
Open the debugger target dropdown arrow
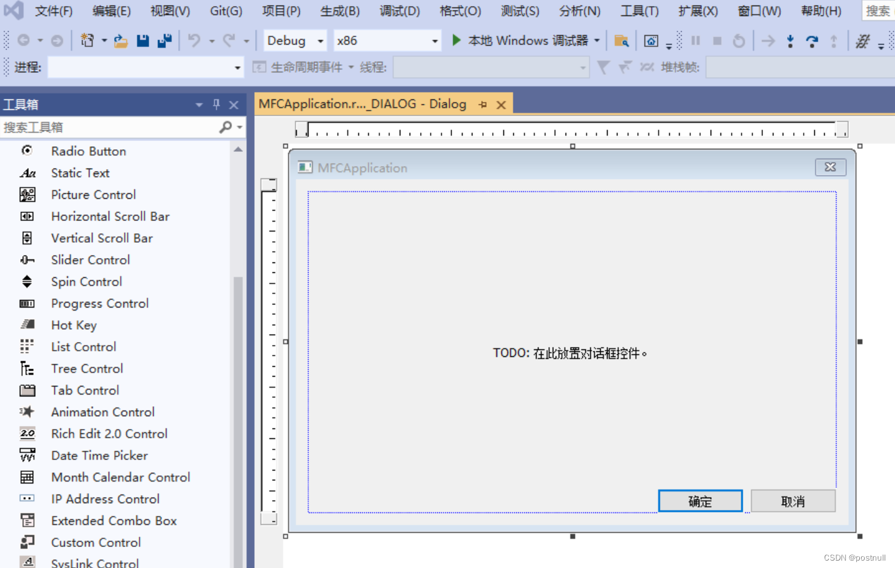(597, 41)
